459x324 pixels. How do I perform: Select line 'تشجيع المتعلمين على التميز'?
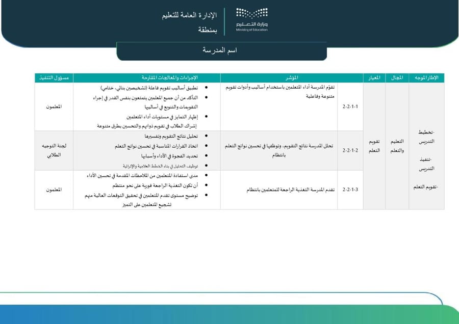pos(147,205)
